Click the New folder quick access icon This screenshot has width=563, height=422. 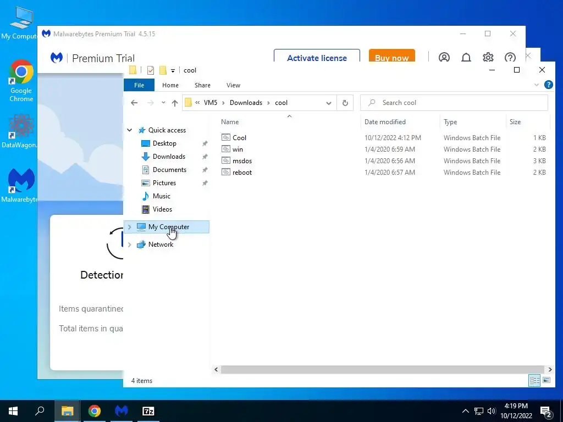(163, 70)
